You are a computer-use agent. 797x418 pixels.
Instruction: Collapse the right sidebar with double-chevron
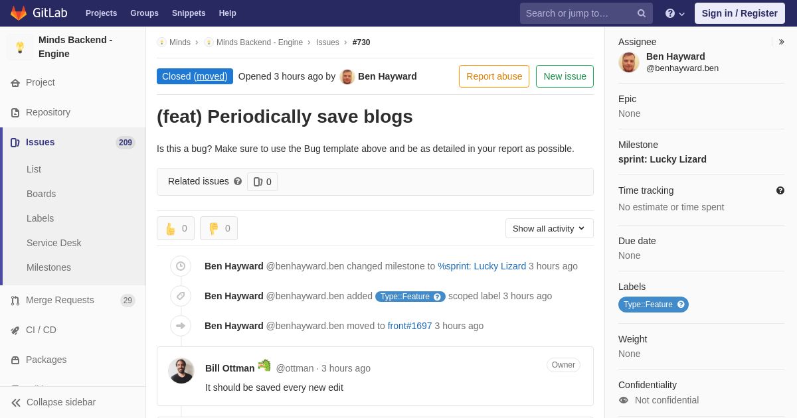coord(781,42)
